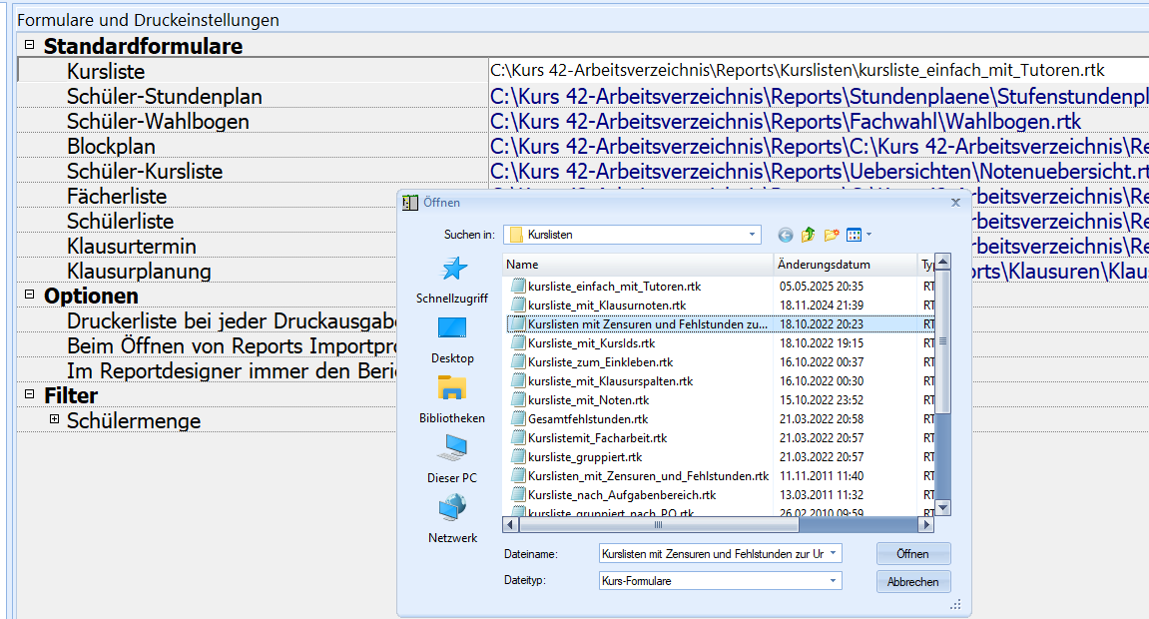Image resolution: width=1149 pixels, height=619 pixels.
Task: Select Im Reportdesigner immer den Bericht row
Action: click(208, 370)
